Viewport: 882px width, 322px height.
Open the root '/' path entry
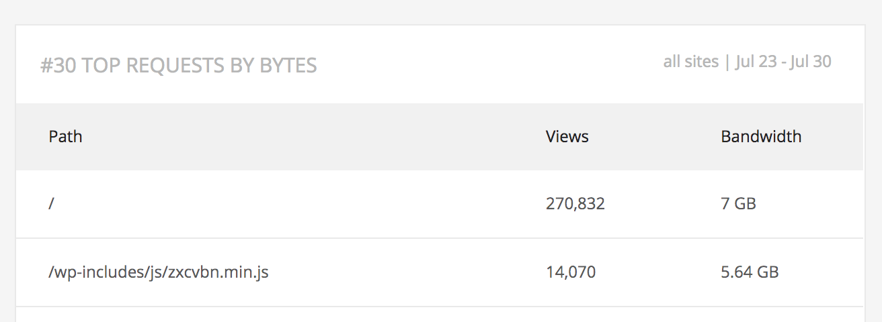(x=51, y=203)
